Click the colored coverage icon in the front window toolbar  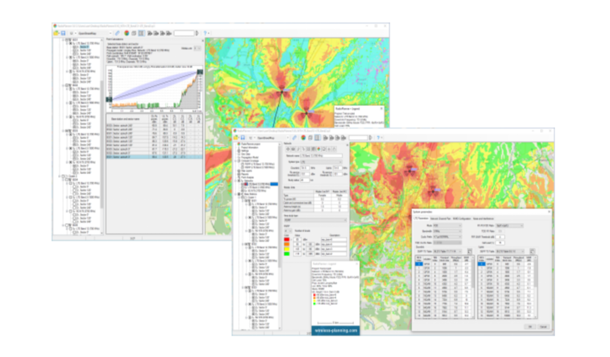[x=303, y=138]
